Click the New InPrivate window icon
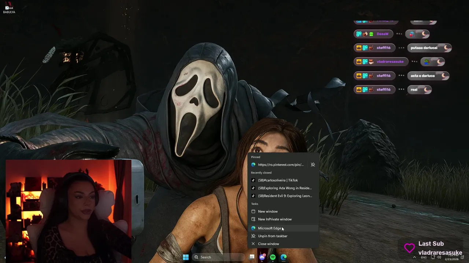Screen dimensions: 469x263 [253, 219]
